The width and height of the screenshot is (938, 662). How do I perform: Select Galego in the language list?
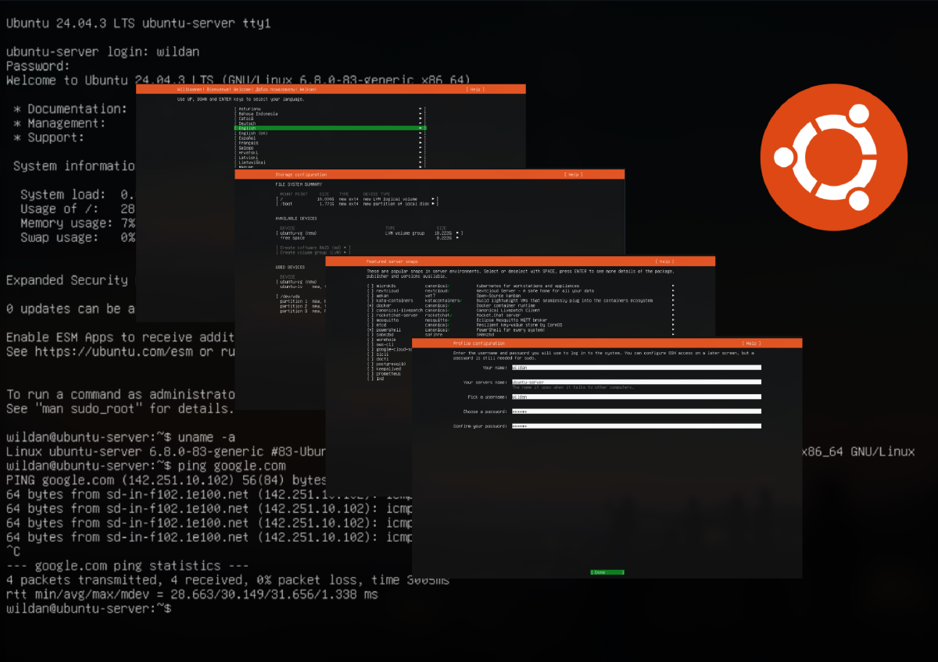click(x=330, y=147)
